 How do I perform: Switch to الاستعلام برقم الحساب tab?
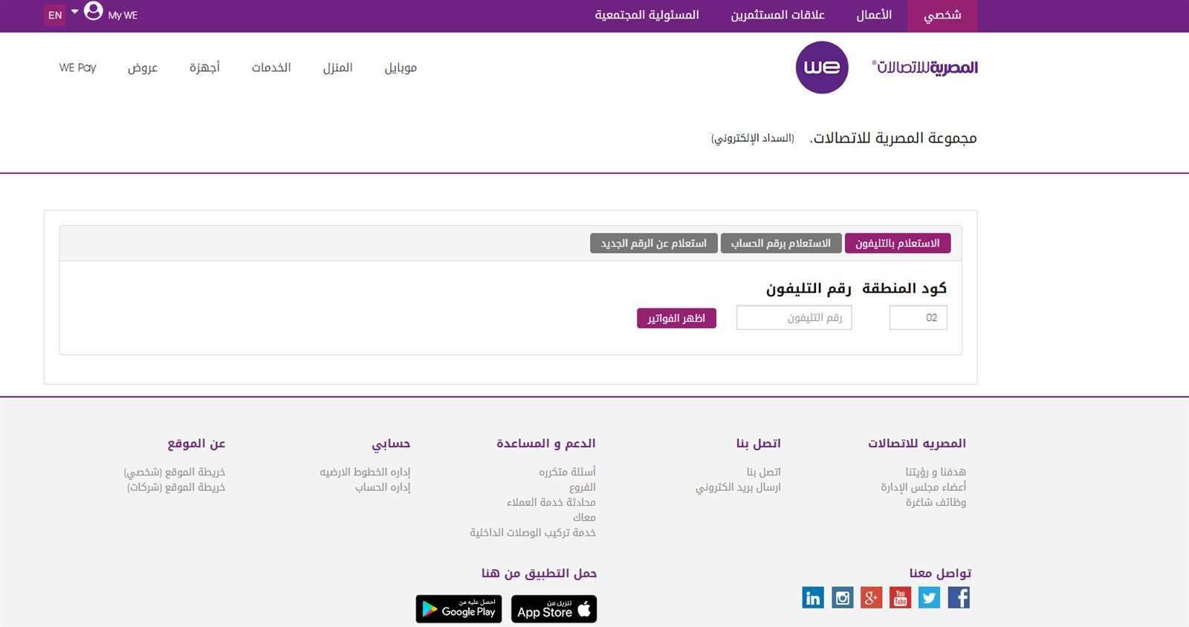pos(780,244)
